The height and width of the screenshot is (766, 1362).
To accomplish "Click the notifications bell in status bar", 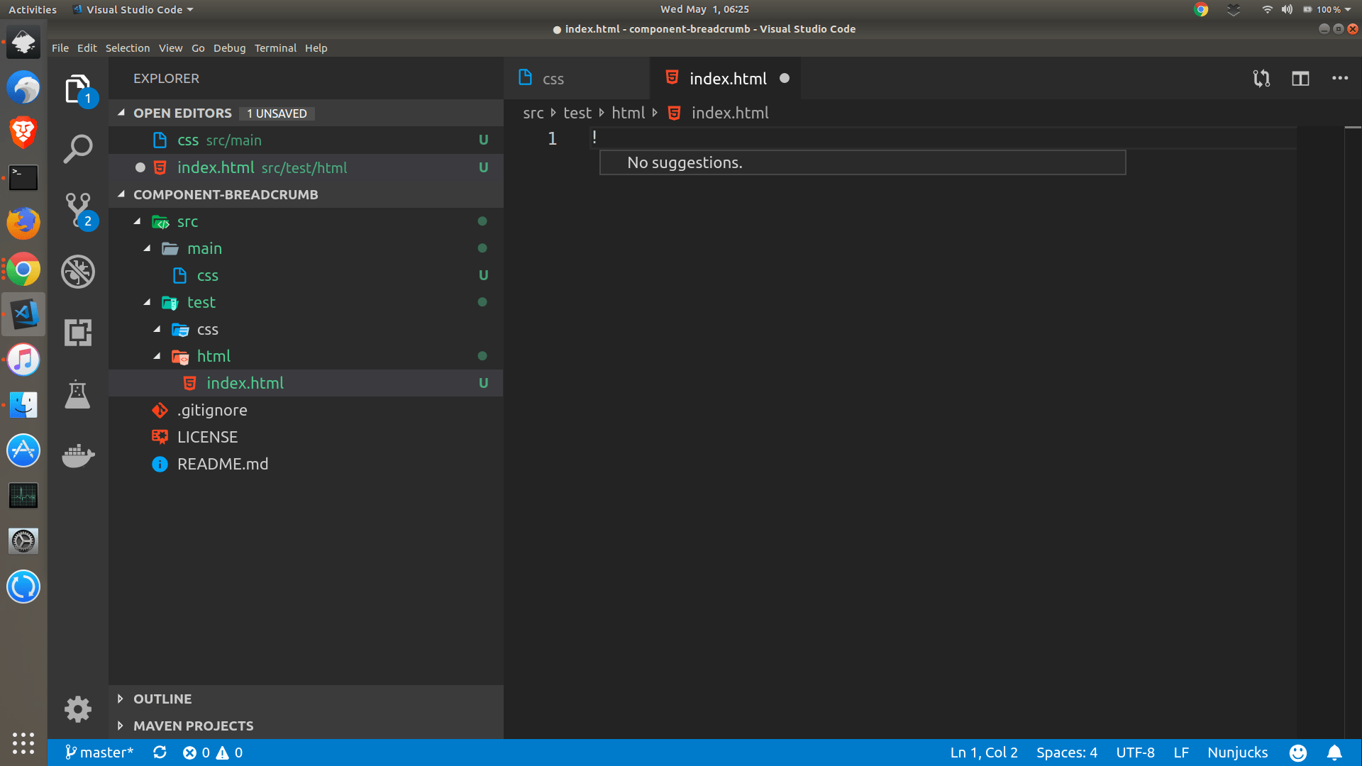I will tap(1334, 753).
